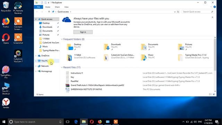Screen dimensions: 222x125
Task: Collapse the Frequent folders section
Action: pyautogui.click(x=62, y=39)
